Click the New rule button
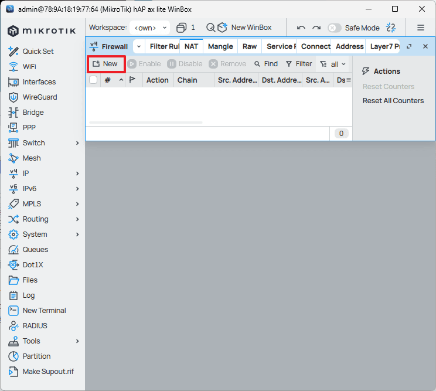Viewport: 436px width, 391px height. (105, 64)
